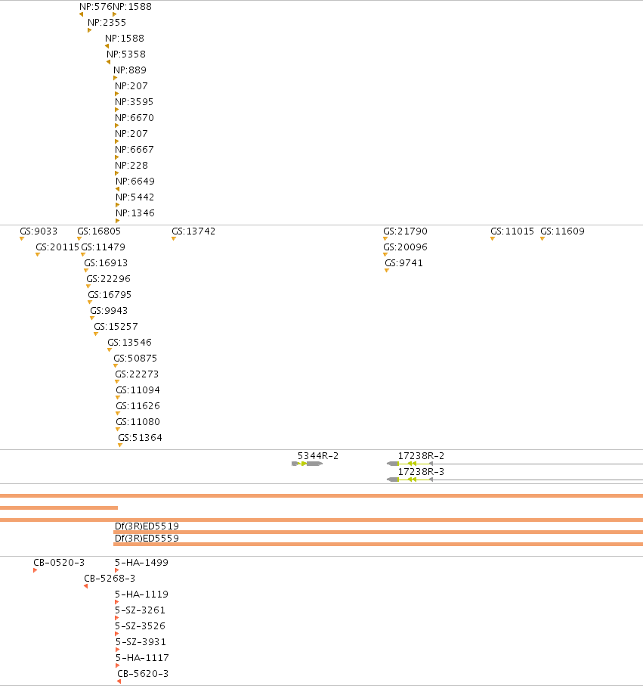Click the Df(3R)ED5519 deficiency label
The height and width of the screenshot is (686, 643).
147,526
